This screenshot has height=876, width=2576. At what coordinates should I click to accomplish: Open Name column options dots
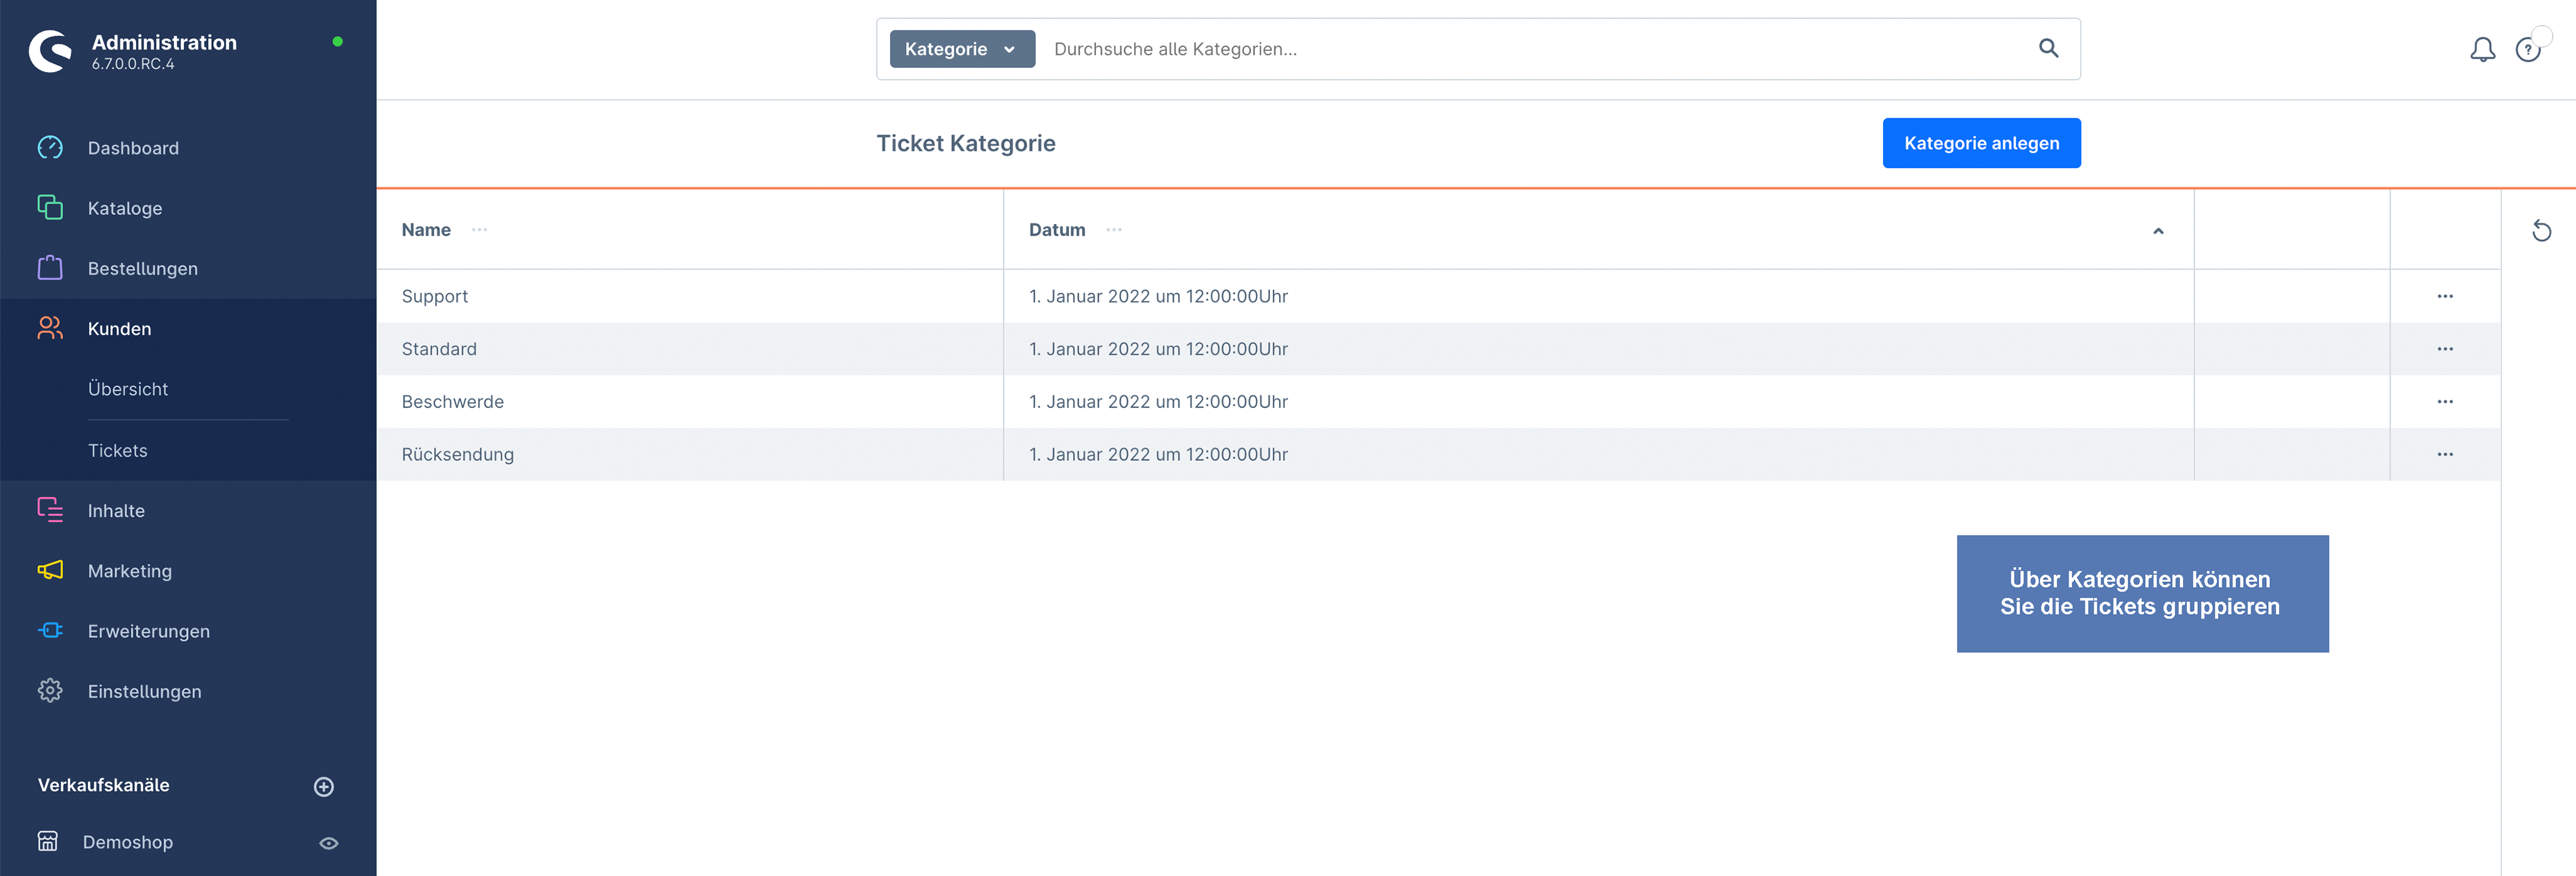coord(480,229)
